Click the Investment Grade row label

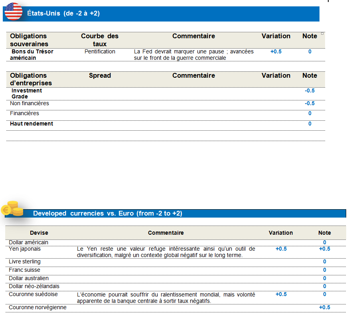pyautogui.click(x=26, y=94)
